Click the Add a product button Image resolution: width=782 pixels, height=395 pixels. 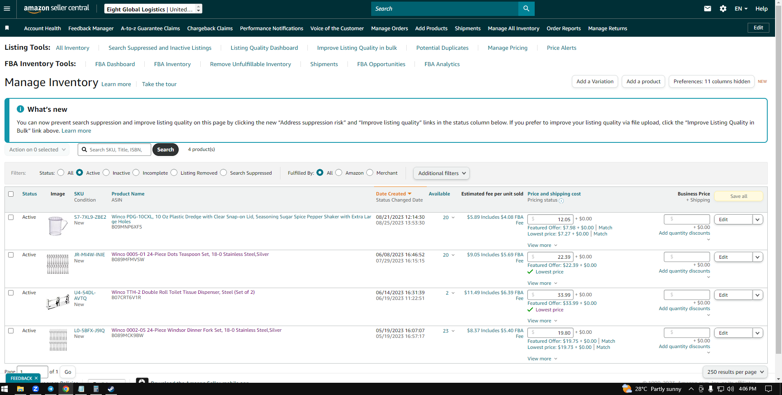(643, 82)
